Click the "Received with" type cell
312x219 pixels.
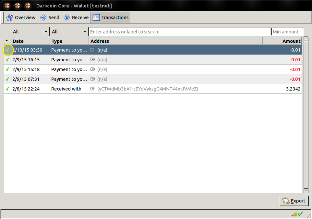tap(69, 89)
